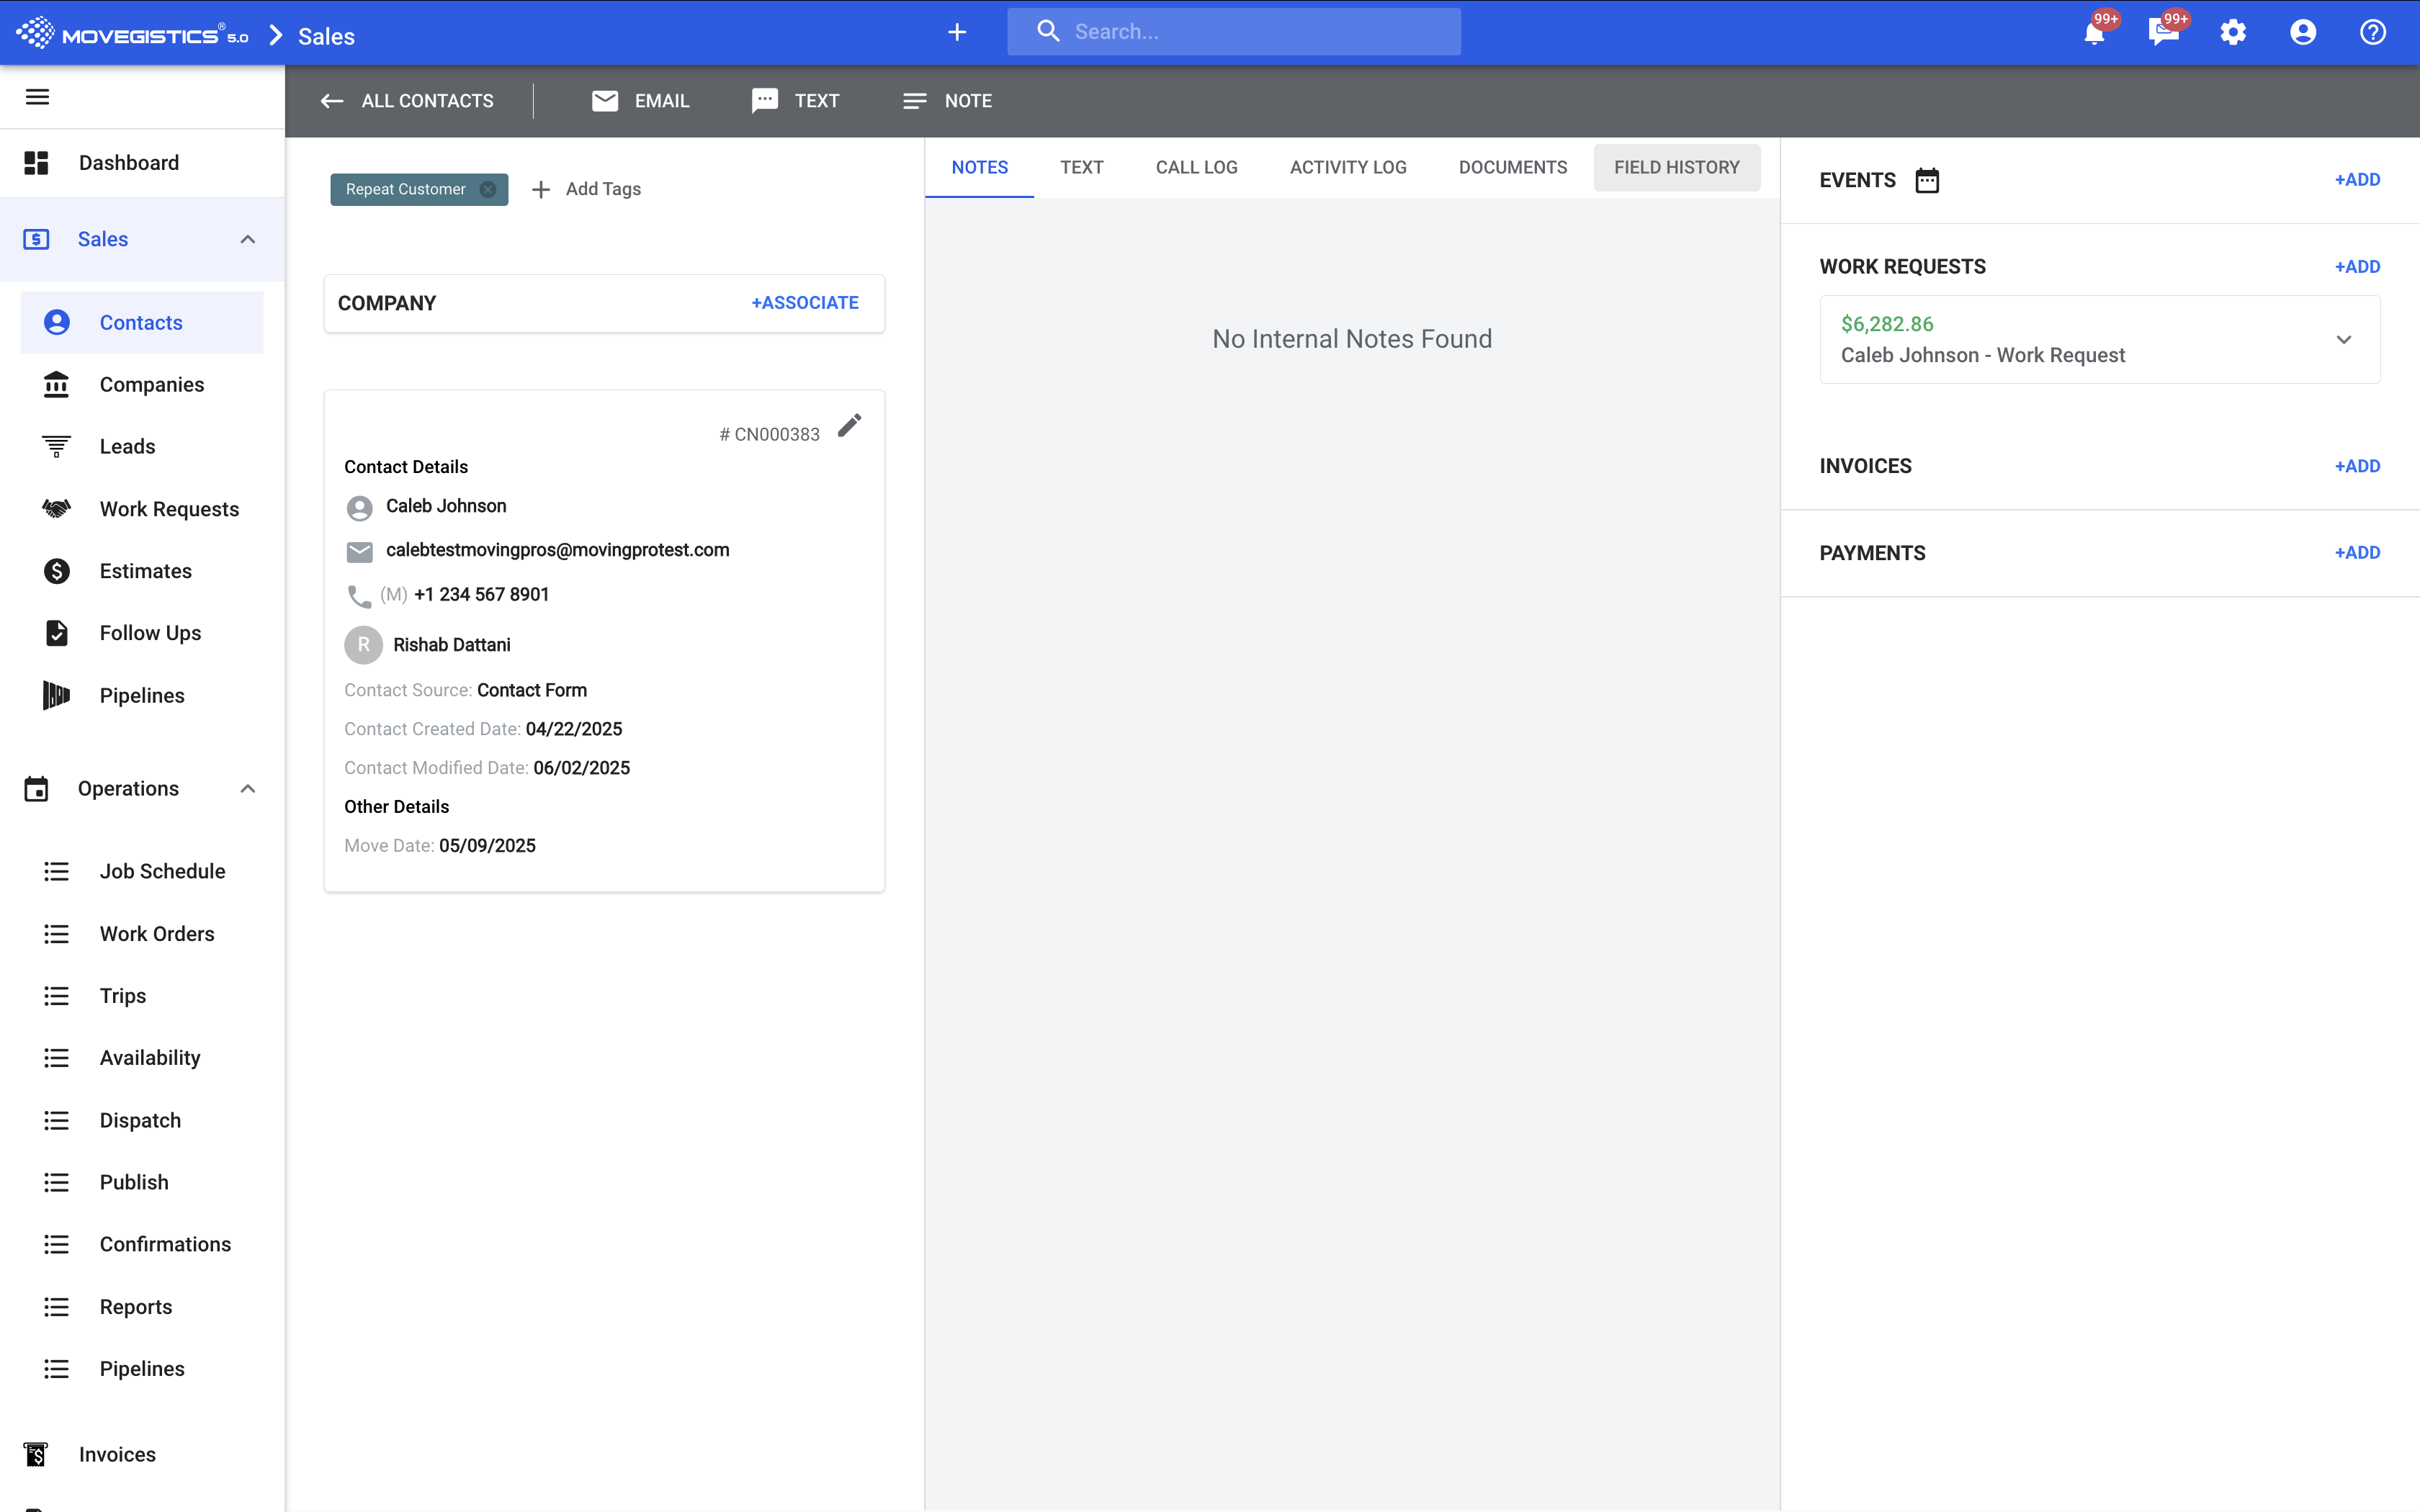Collapse the Operations sidebar section

click(248, 789)
